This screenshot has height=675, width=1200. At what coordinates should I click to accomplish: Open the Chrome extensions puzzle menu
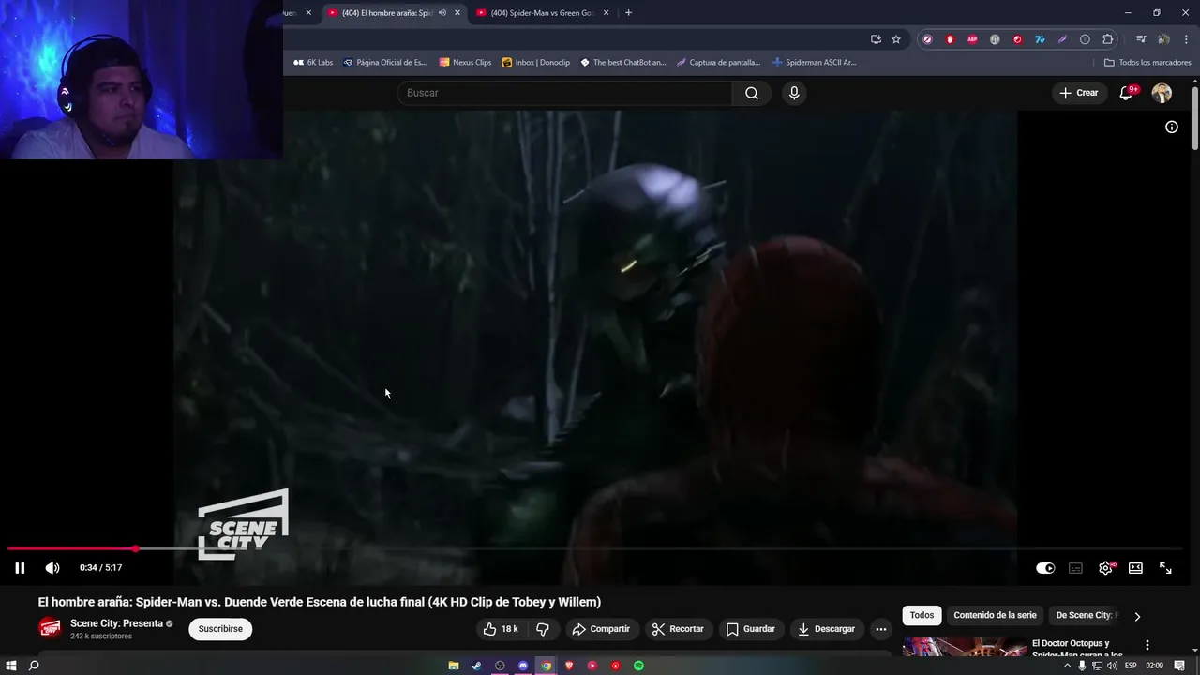(x=1107, y=39)
